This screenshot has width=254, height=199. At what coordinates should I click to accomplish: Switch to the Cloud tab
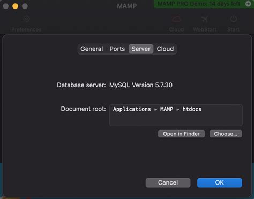tap(165, 49)
